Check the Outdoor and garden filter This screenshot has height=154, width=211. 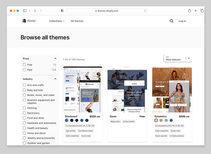[x=24, y=143]
